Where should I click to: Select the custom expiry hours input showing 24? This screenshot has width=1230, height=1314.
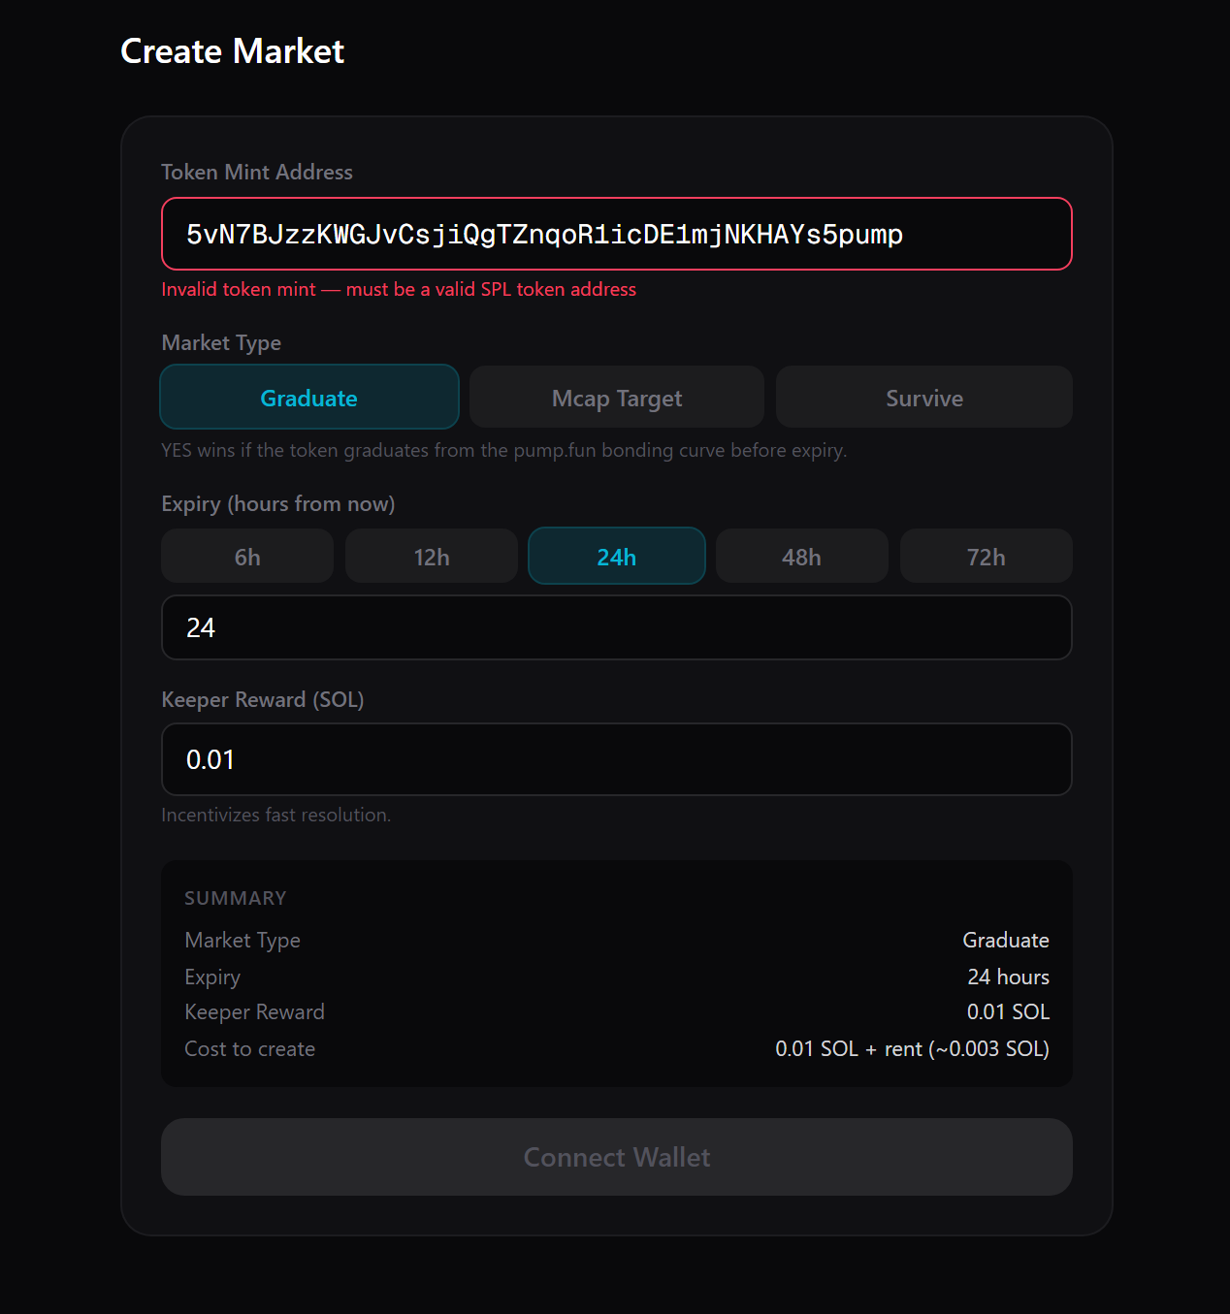616,627
